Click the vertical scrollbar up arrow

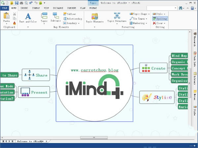tap(190, 32)
